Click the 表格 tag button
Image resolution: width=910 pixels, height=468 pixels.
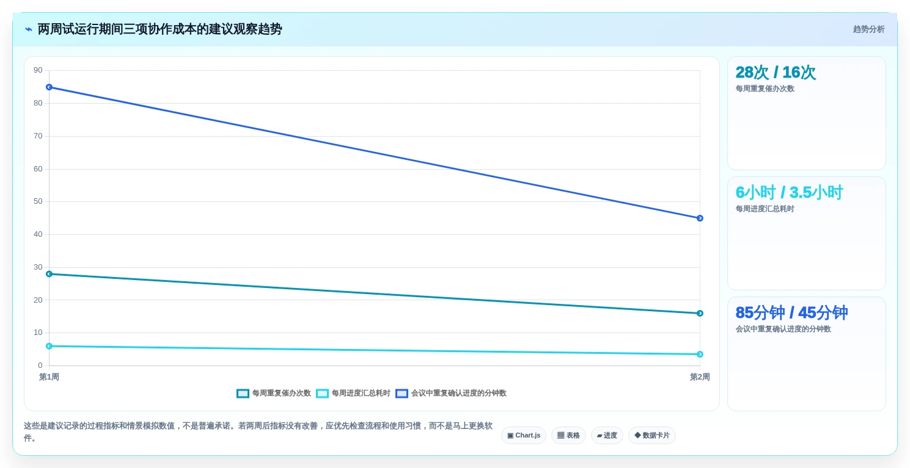tap(568, 435)
